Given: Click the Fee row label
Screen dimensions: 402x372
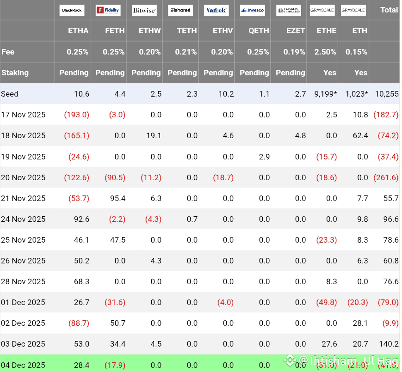Looking at the screenshot, I should pyautogui.click(x=8, y=52).
